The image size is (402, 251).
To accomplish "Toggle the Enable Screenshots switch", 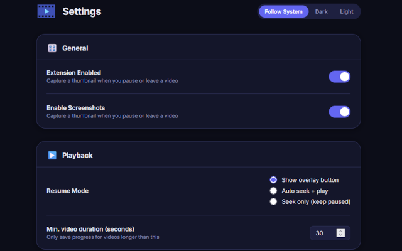I will (339, 112).
